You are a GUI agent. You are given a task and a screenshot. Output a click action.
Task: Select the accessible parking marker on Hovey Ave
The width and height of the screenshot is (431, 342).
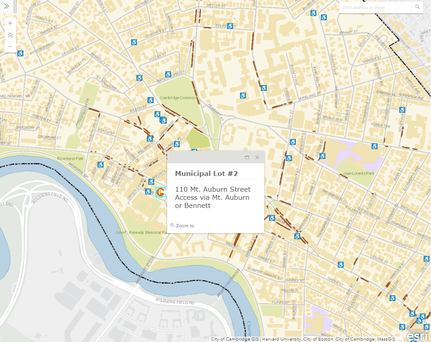click(402, 110)
